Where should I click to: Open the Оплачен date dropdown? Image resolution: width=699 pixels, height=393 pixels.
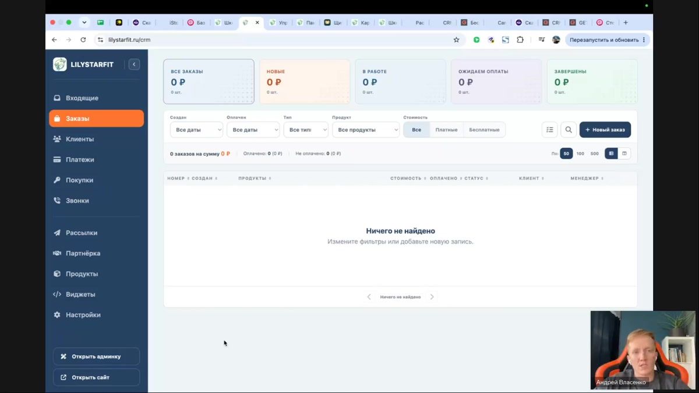click(x=253, y=130)
